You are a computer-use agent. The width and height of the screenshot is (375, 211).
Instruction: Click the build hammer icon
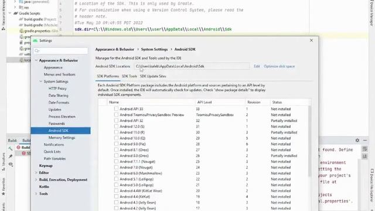[x=11, y=148]
